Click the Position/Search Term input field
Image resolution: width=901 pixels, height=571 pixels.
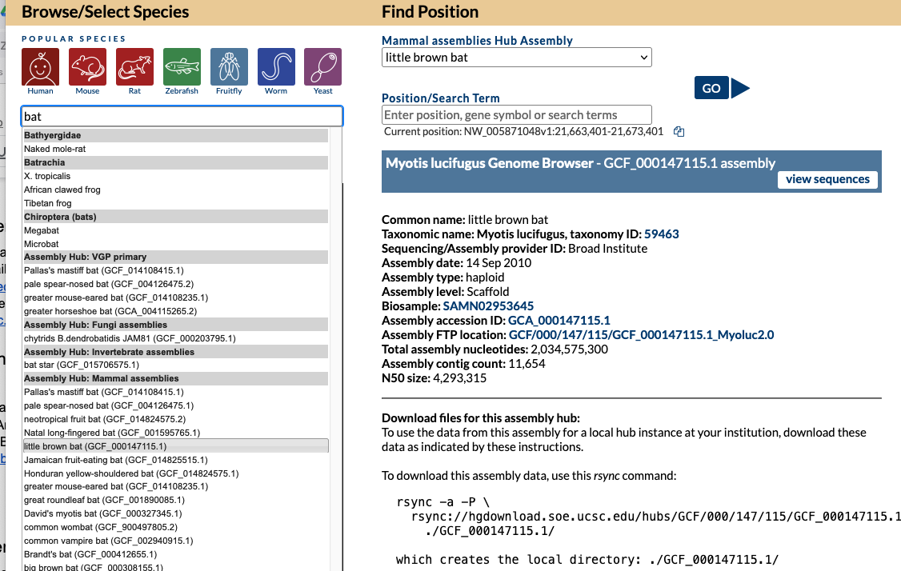tap(517, 115)
